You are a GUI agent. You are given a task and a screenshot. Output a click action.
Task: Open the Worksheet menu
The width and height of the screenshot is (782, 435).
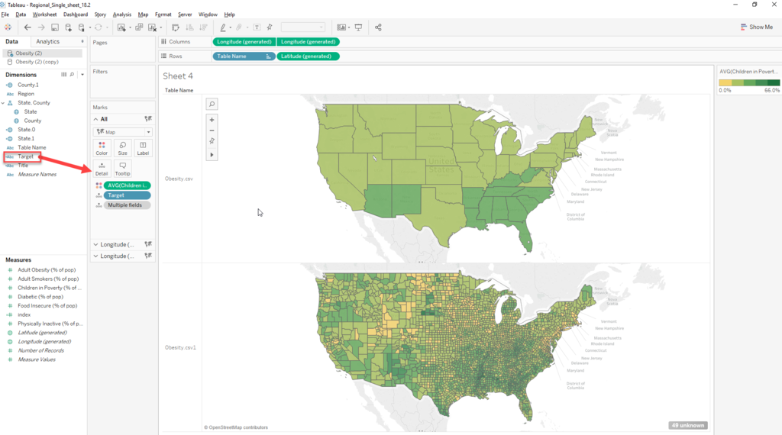pyautogui.click(x=44, y=14)
